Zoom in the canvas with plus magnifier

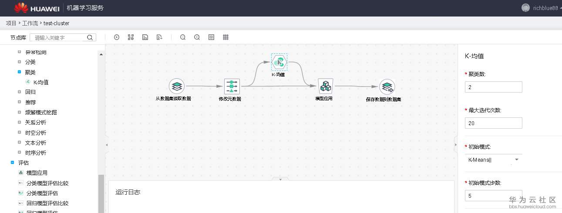coord(197,37)
